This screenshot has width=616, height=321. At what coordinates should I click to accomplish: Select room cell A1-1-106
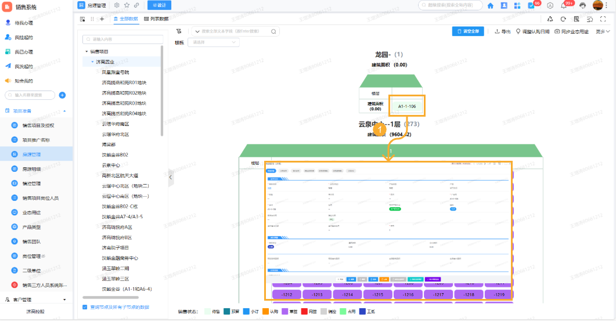(407, 107)
